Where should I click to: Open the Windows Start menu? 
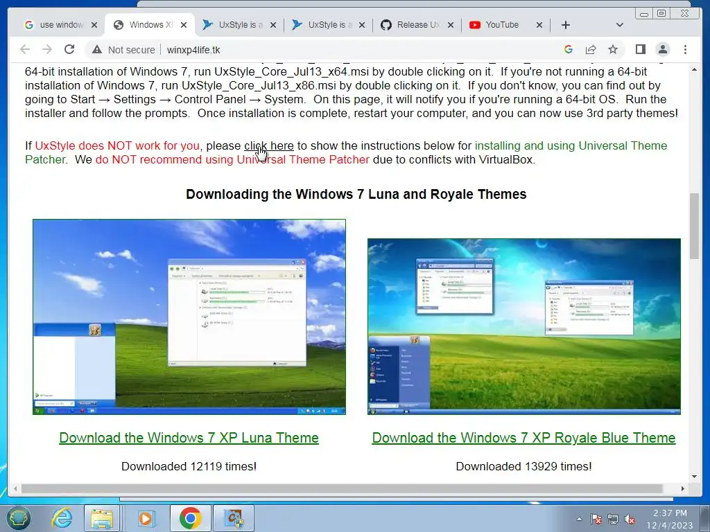tap(18, 518)
